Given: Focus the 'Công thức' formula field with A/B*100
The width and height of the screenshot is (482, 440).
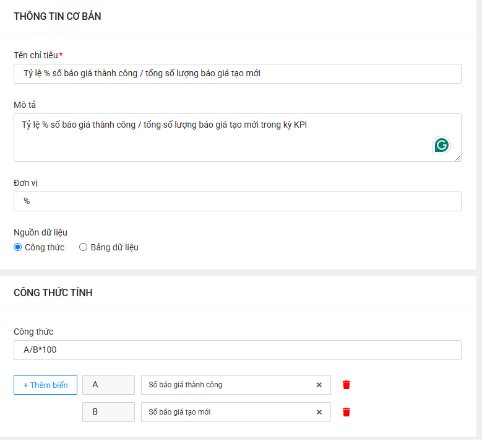Looking at the screenshot, I should pos(238,350).
